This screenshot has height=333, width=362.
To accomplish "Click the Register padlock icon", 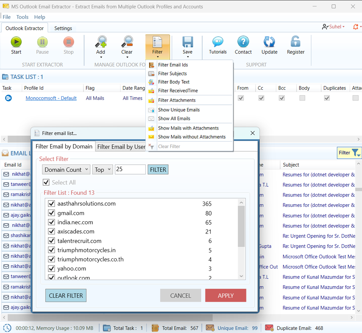I will point(295,42).
